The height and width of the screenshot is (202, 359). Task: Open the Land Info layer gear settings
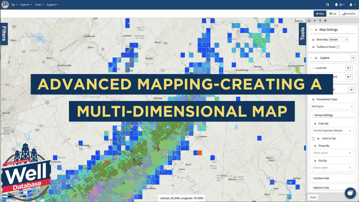349,68
